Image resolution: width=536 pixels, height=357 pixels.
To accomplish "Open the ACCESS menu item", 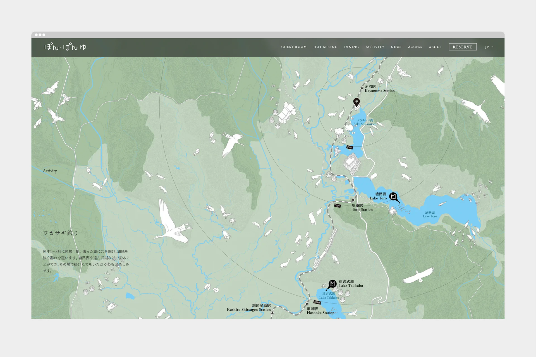I will (415, 47).
